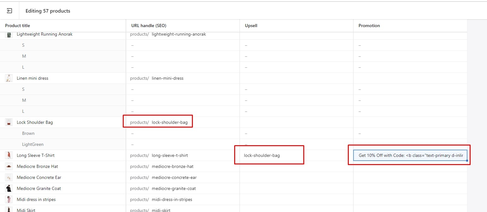This screenshot has height=212, width=487.
Task: Open the Mediocre Granite Coat product title
Action: tap(39, 188)
